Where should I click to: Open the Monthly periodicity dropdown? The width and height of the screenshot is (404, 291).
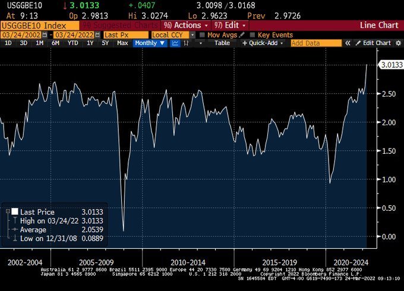150,43
